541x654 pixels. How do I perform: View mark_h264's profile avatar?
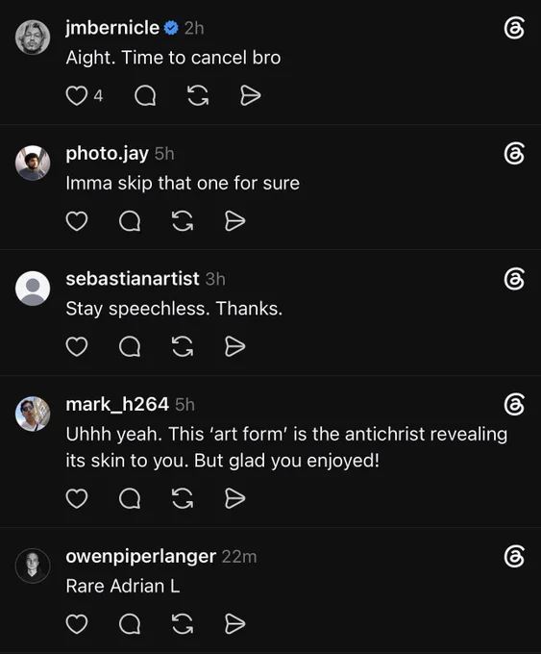pyautogui.click(x=33, y=414)
